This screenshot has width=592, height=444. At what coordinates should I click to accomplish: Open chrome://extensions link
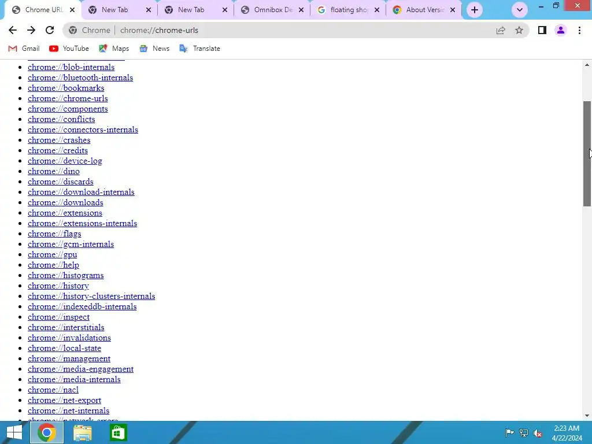(x=65, y=213)
